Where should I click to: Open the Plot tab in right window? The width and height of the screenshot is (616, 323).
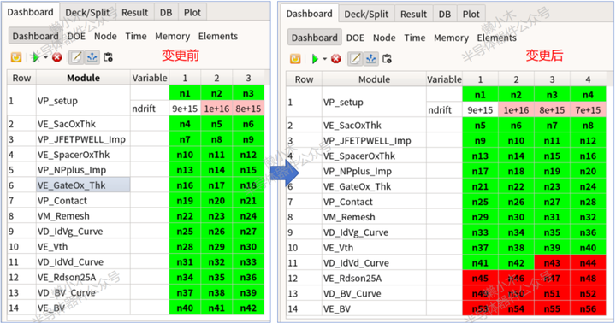pos(471,15)
